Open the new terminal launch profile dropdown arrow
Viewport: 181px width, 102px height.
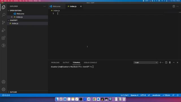(163, 63)
